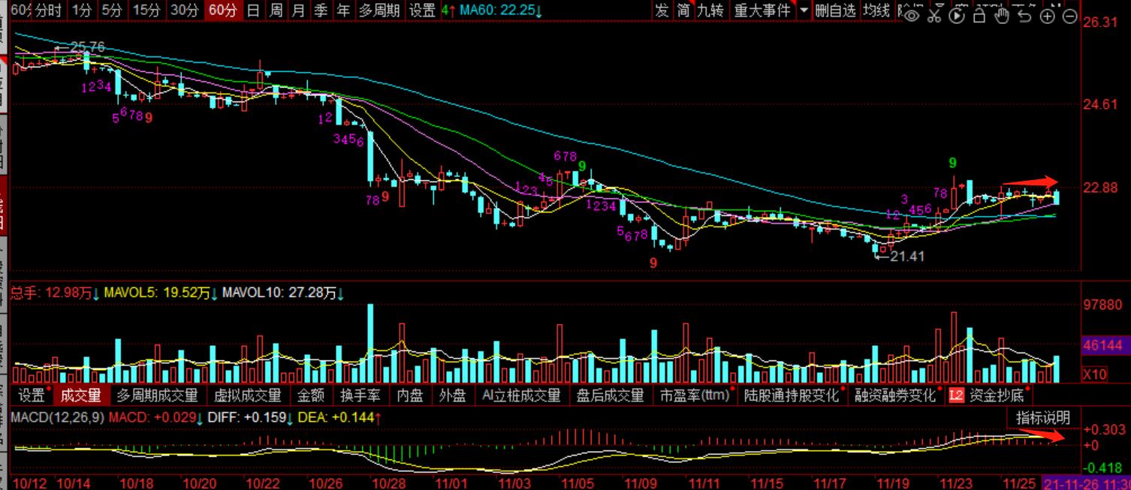Screen dimensions: 1131x490
Task: Select the hand pan tool icon
Action: point(1002,16)
